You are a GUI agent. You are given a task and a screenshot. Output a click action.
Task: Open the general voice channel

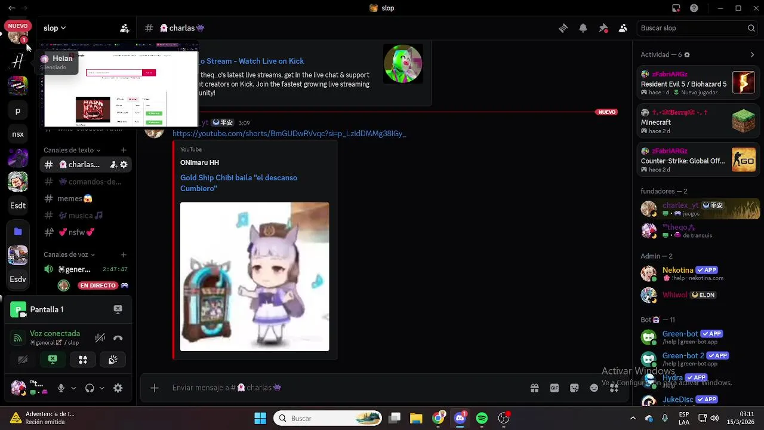point(86,269)
